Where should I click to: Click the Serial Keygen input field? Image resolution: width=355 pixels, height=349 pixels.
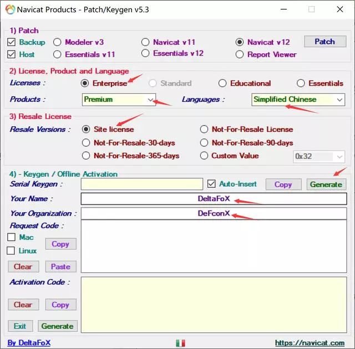pos(142,184)
